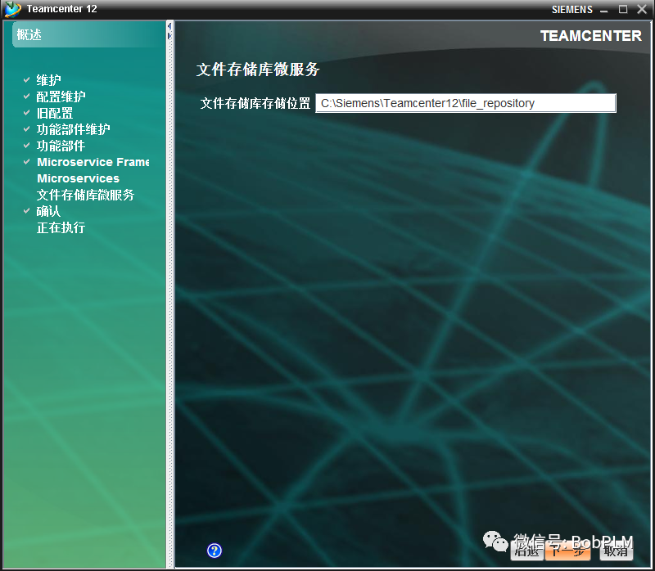655x571 pixels.
Task: Expand the left panel using the right splitter arrow
Action: coord(169,36)
